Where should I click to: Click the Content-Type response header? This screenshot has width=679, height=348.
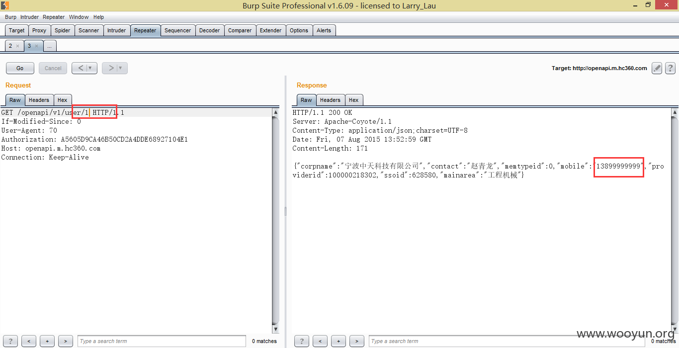pyautogui.click(x=380, y=130)
